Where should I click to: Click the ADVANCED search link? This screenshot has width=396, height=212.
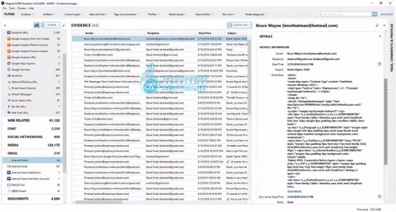(386, 15)
